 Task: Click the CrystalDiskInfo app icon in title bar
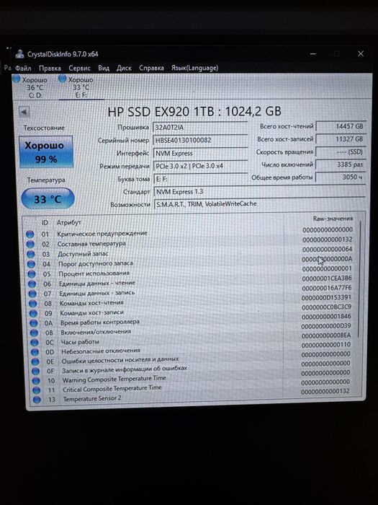click(x=19, y=54)
